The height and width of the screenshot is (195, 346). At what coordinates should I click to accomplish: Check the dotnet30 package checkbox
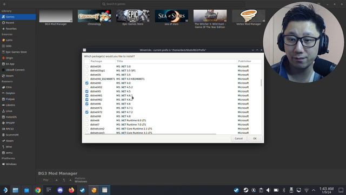(x=86, y=67)
